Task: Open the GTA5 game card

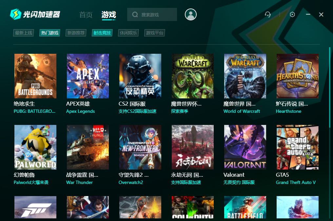Action: click(x=297, y=147)
